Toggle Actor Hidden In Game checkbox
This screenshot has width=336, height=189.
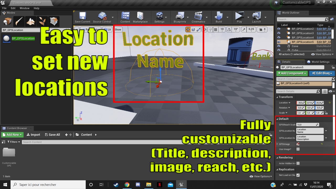pyautogui.click(x=298, y=163)
